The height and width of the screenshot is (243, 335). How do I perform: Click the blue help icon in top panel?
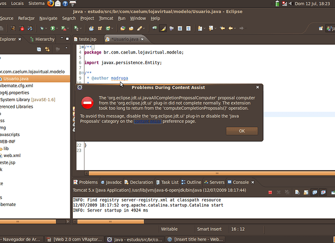pos(65,3)
